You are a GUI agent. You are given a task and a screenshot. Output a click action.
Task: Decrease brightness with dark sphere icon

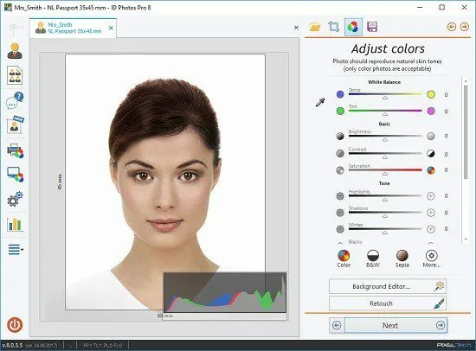[x=340, y=137]
